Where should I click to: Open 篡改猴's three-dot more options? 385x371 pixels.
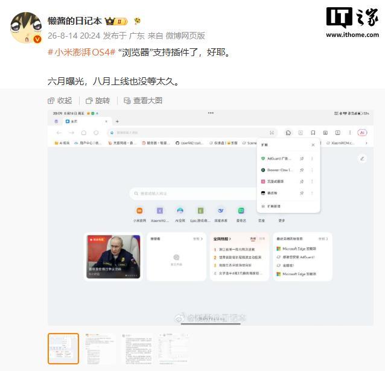click(x=312, y=193)
